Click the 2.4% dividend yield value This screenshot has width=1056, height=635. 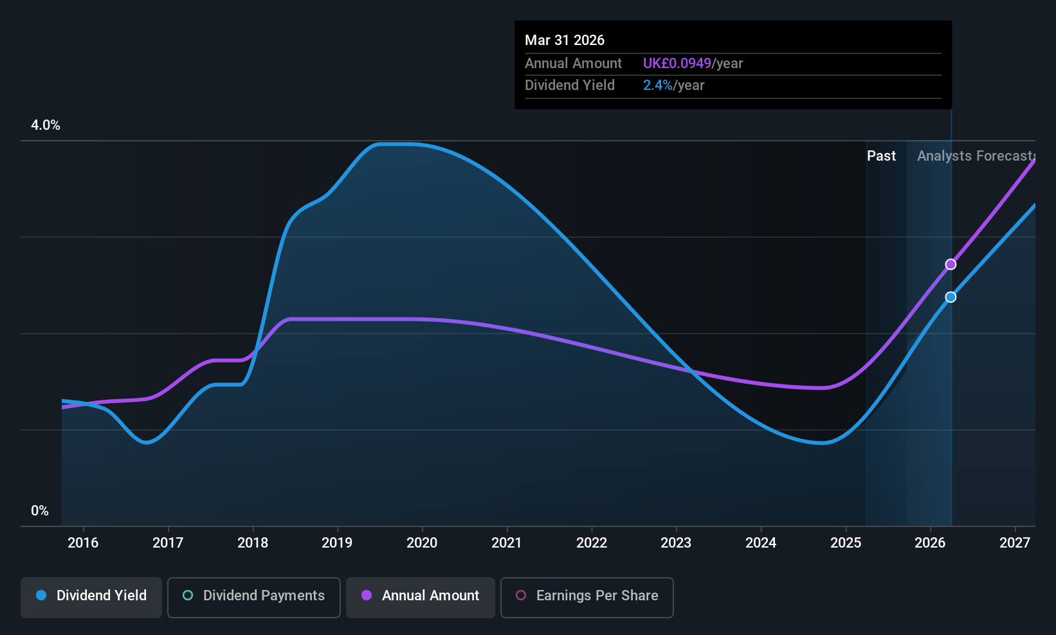[x=658, y=85]
